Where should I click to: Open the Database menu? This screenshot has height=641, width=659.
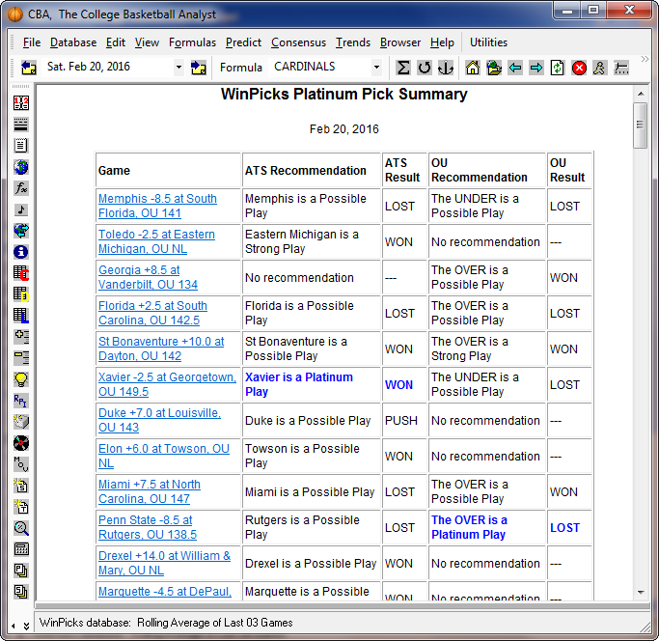[x=73, y=42]
